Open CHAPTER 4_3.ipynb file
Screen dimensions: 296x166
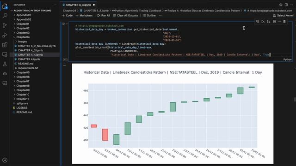(x=31, y=50)
